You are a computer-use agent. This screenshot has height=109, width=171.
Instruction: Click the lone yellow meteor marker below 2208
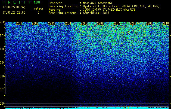point(132,108)
